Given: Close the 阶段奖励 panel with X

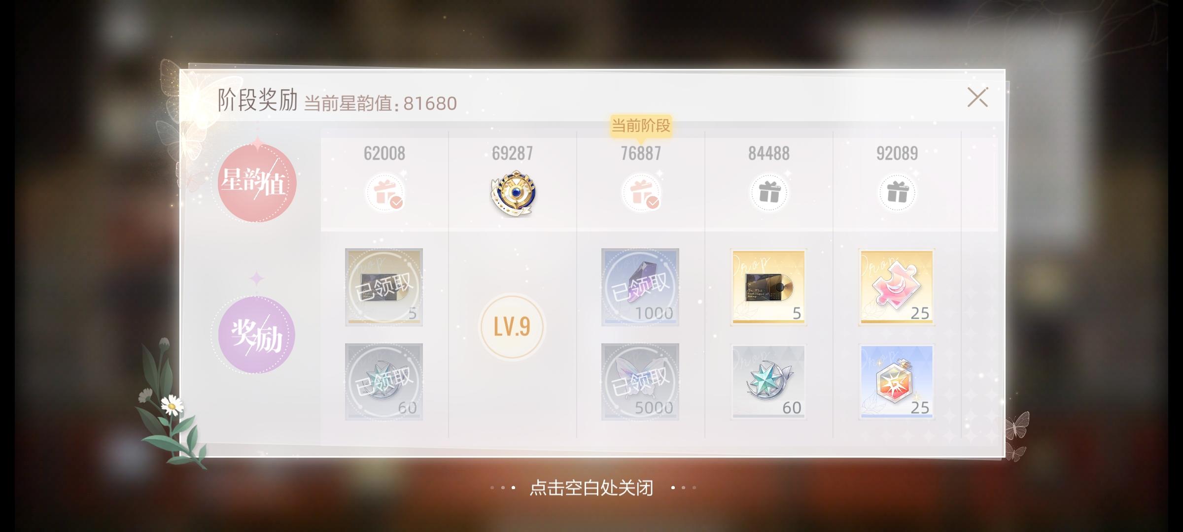Looking at the screenshot, I should coord(977,98).
